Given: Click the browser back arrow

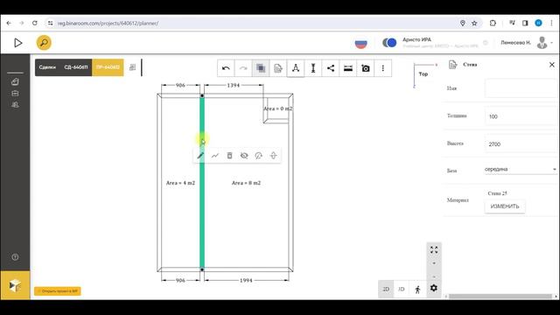Looking at the screenshot, I should pyautogui.click(x=9, y=23).
